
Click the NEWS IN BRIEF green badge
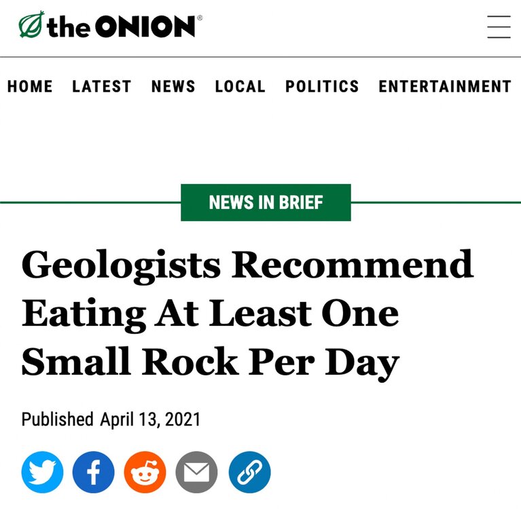[266, 202]
